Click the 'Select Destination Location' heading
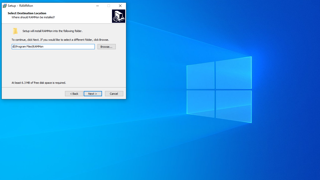This screenshot has width=320, height=180. pyautogui.click(x=27, y=13)
